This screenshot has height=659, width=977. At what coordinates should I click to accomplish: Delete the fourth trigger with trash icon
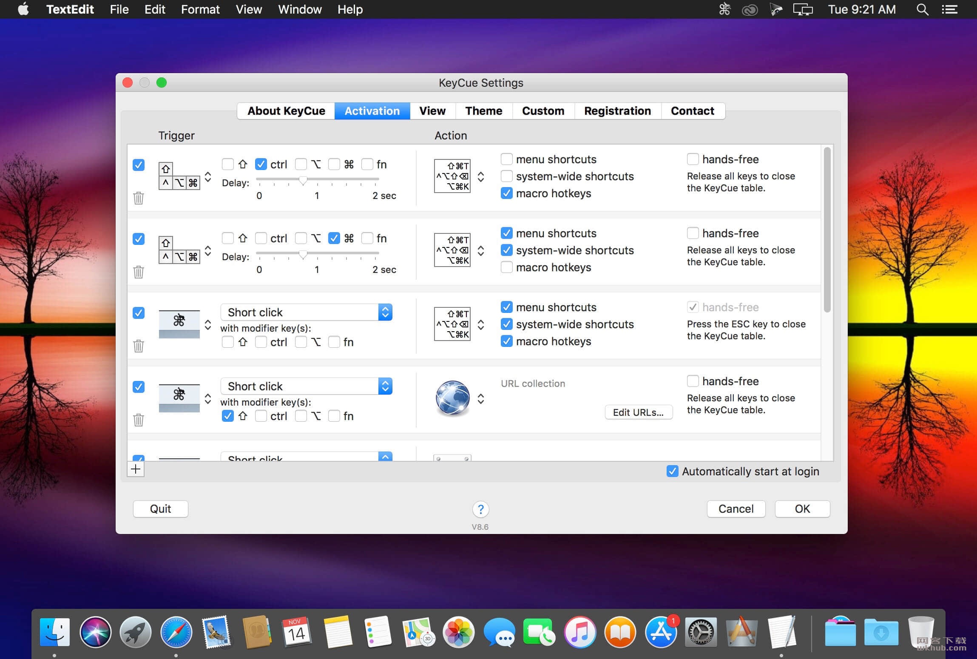[x=139, y=420]
